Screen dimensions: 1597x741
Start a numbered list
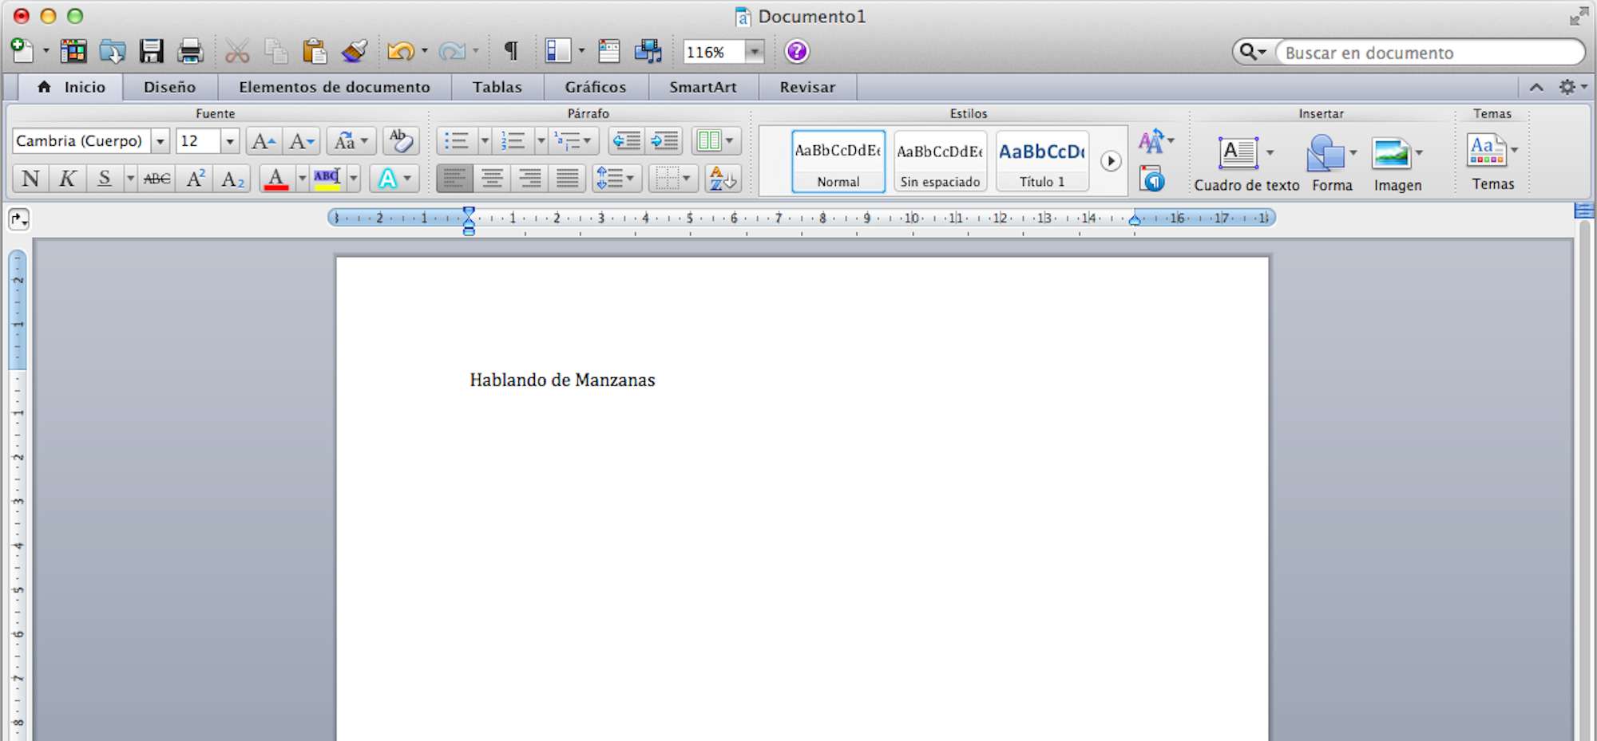[x=512, y=141]
